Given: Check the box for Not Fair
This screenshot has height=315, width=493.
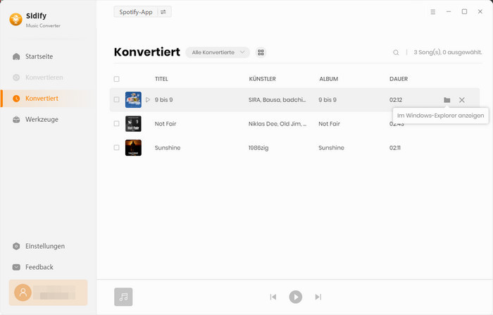Looking at the screenshot, I should pyautogui.click(x=117, y=123).
